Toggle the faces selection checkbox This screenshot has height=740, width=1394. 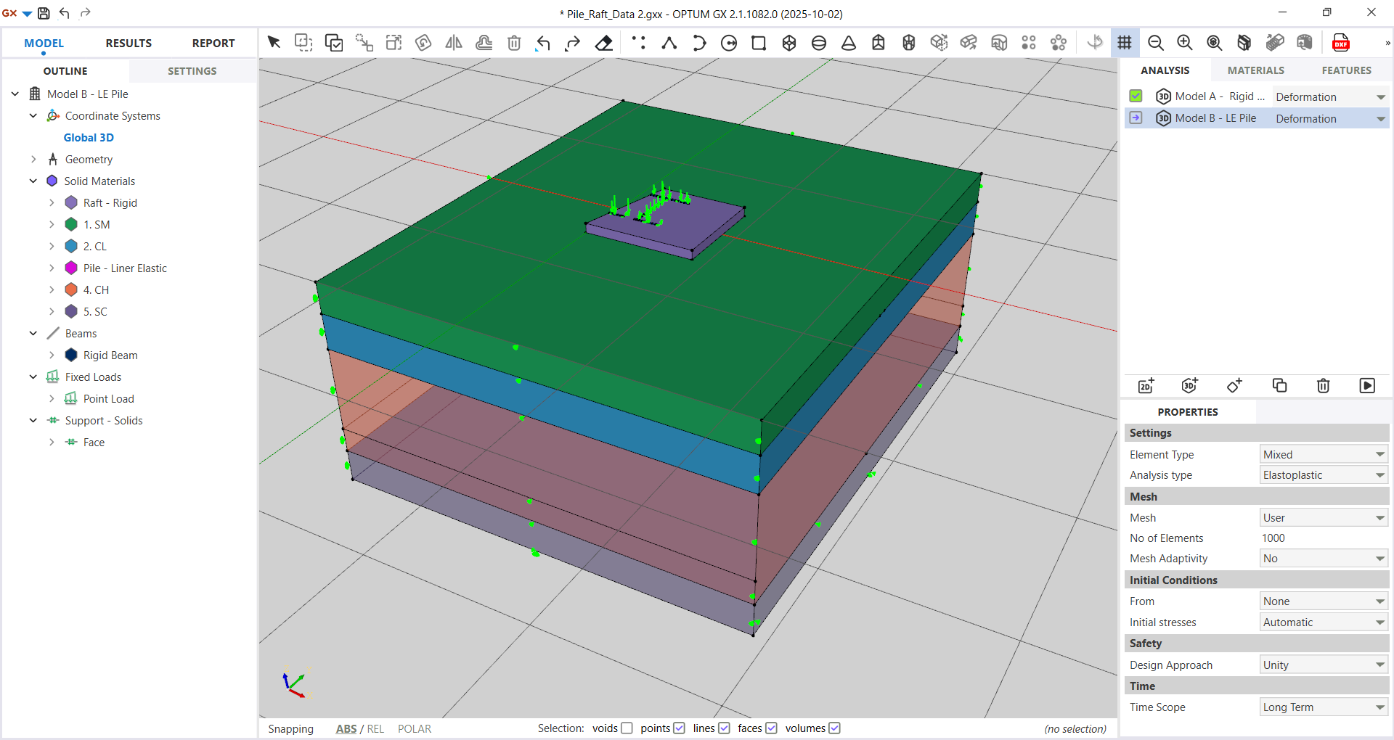(771, 728)
